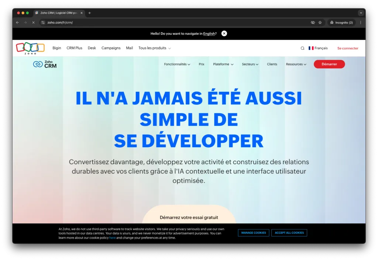Screen dimensions: 378x260
Task: Click the eye icon in the address bar
Action: [x=312, y=22]
